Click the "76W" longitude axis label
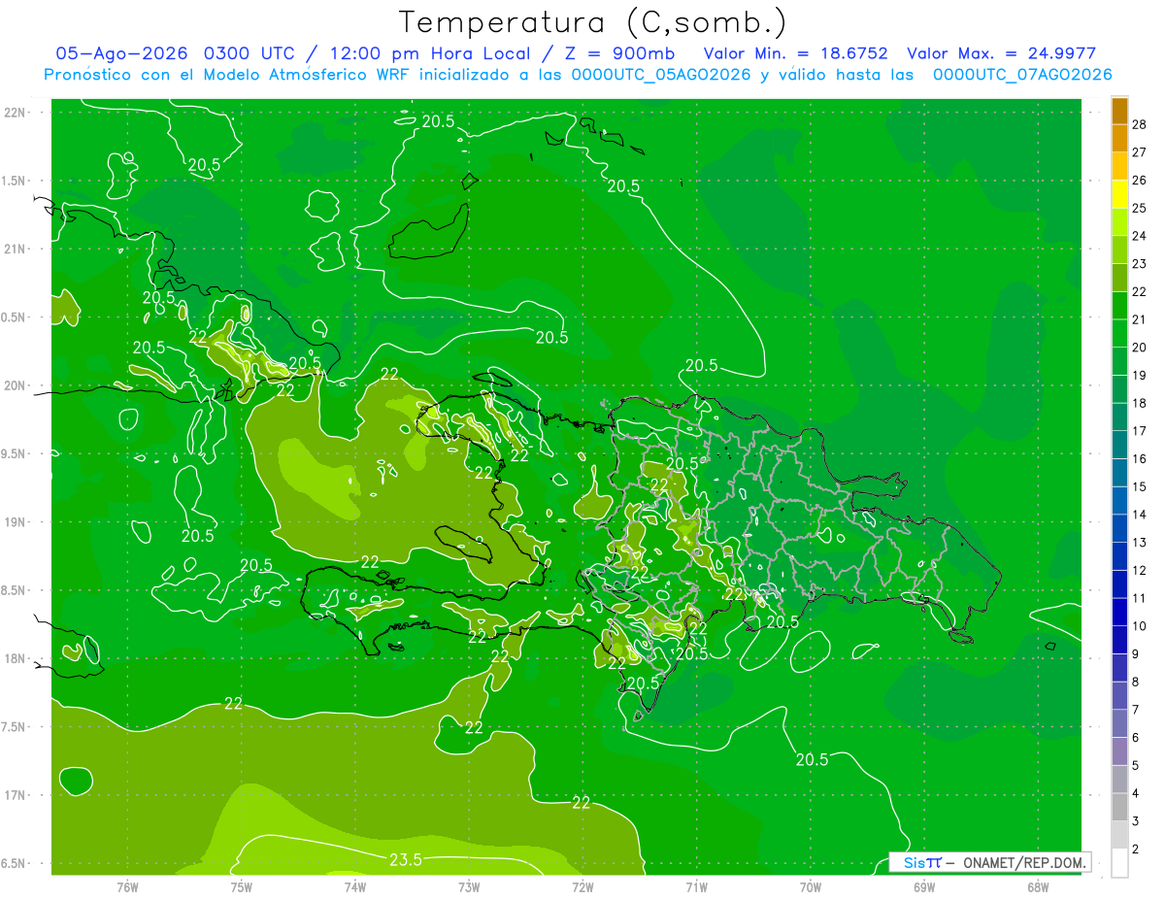Screen dimensions: 1165x900 [127, 887]
